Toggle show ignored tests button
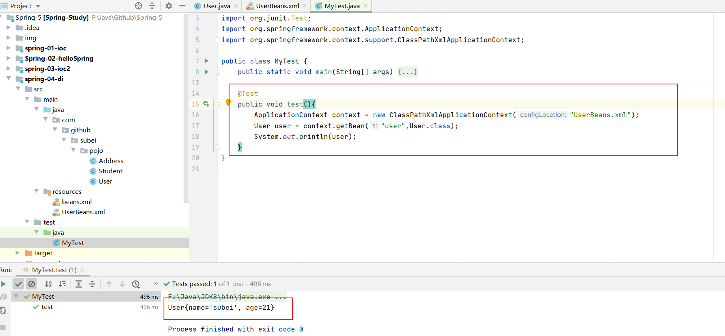The image size is (725, 336). (32, 284)
